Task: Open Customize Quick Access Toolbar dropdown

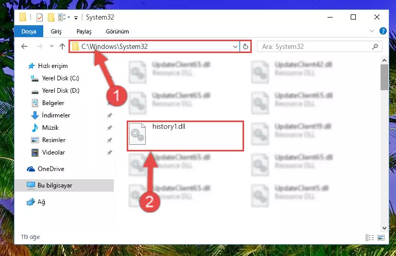Action: tap(76, 18)
